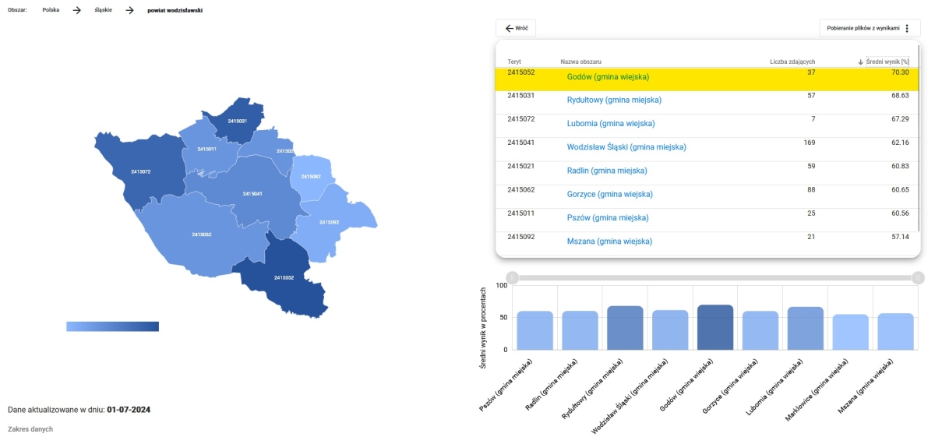Open Pszów (gmina miejska) link
Viewport: 935px width, 437px height.
608,217
